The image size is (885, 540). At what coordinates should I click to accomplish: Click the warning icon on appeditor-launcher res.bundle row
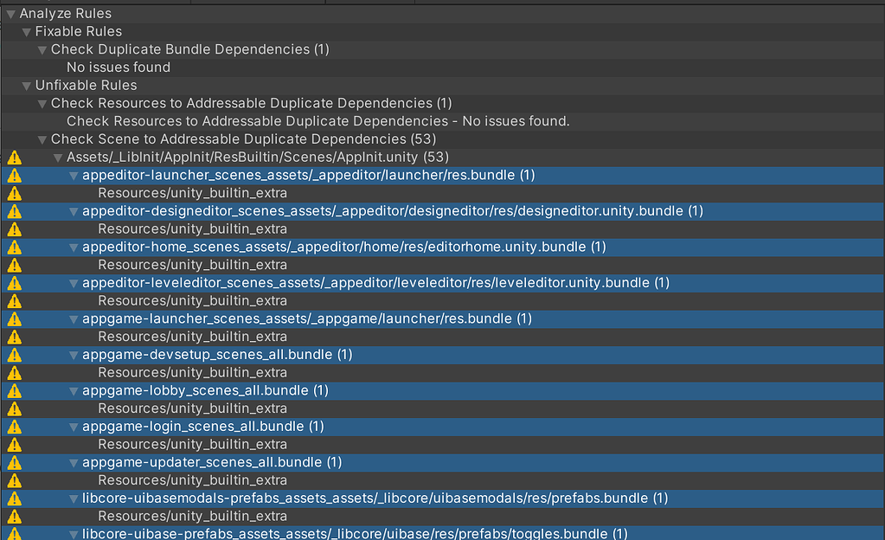pos(13,175)
